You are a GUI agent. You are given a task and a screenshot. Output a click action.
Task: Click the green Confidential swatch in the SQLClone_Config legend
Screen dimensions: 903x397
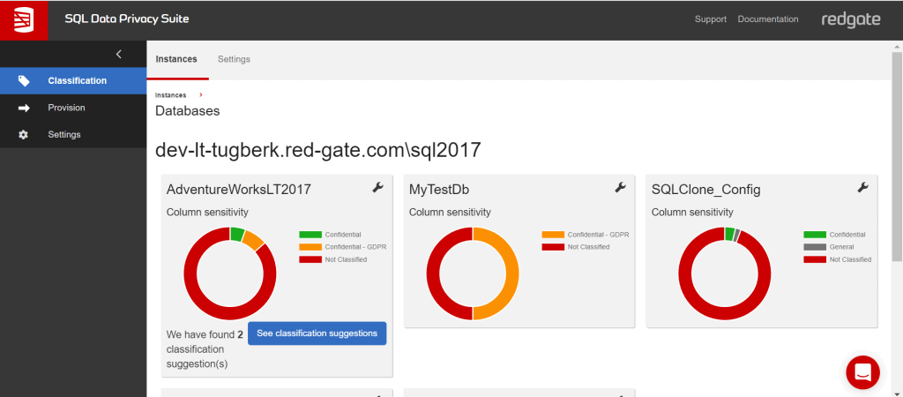click(815, 235)
